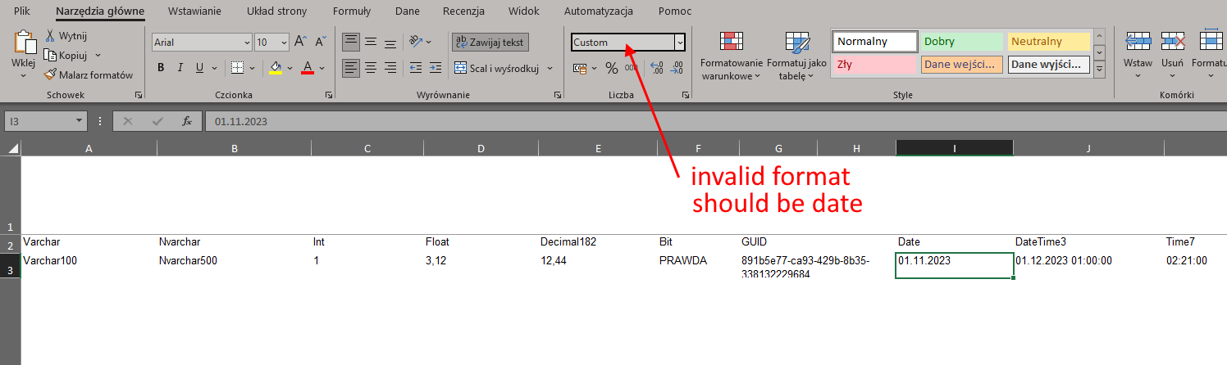Toggle italic formatting

point(180,68)
